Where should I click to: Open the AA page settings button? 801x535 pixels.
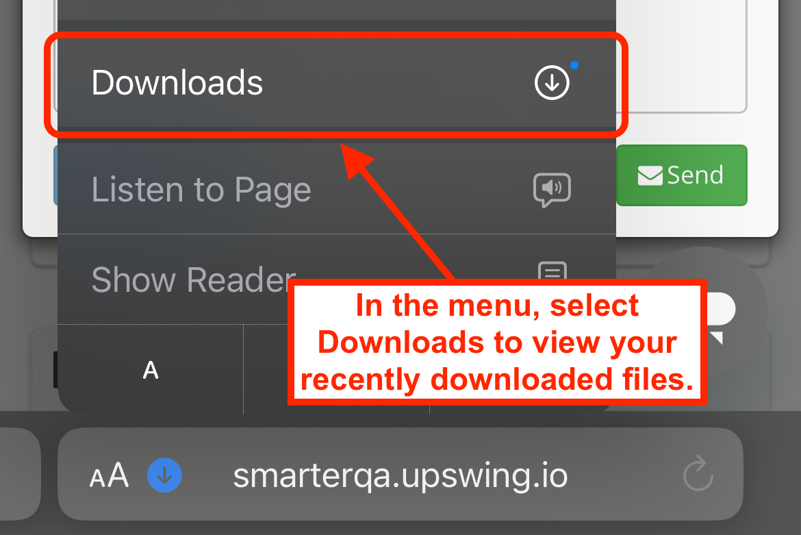click(109, 475)
